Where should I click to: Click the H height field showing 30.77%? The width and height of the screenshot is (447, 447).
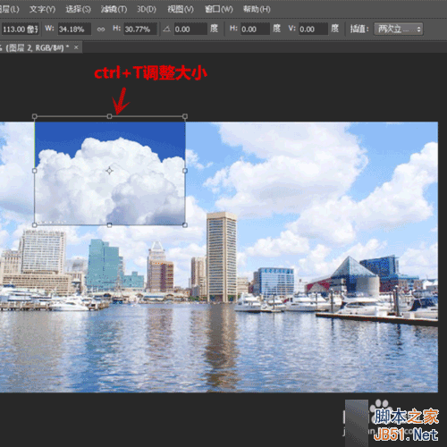pyautogui.click(x=140, y=29)
